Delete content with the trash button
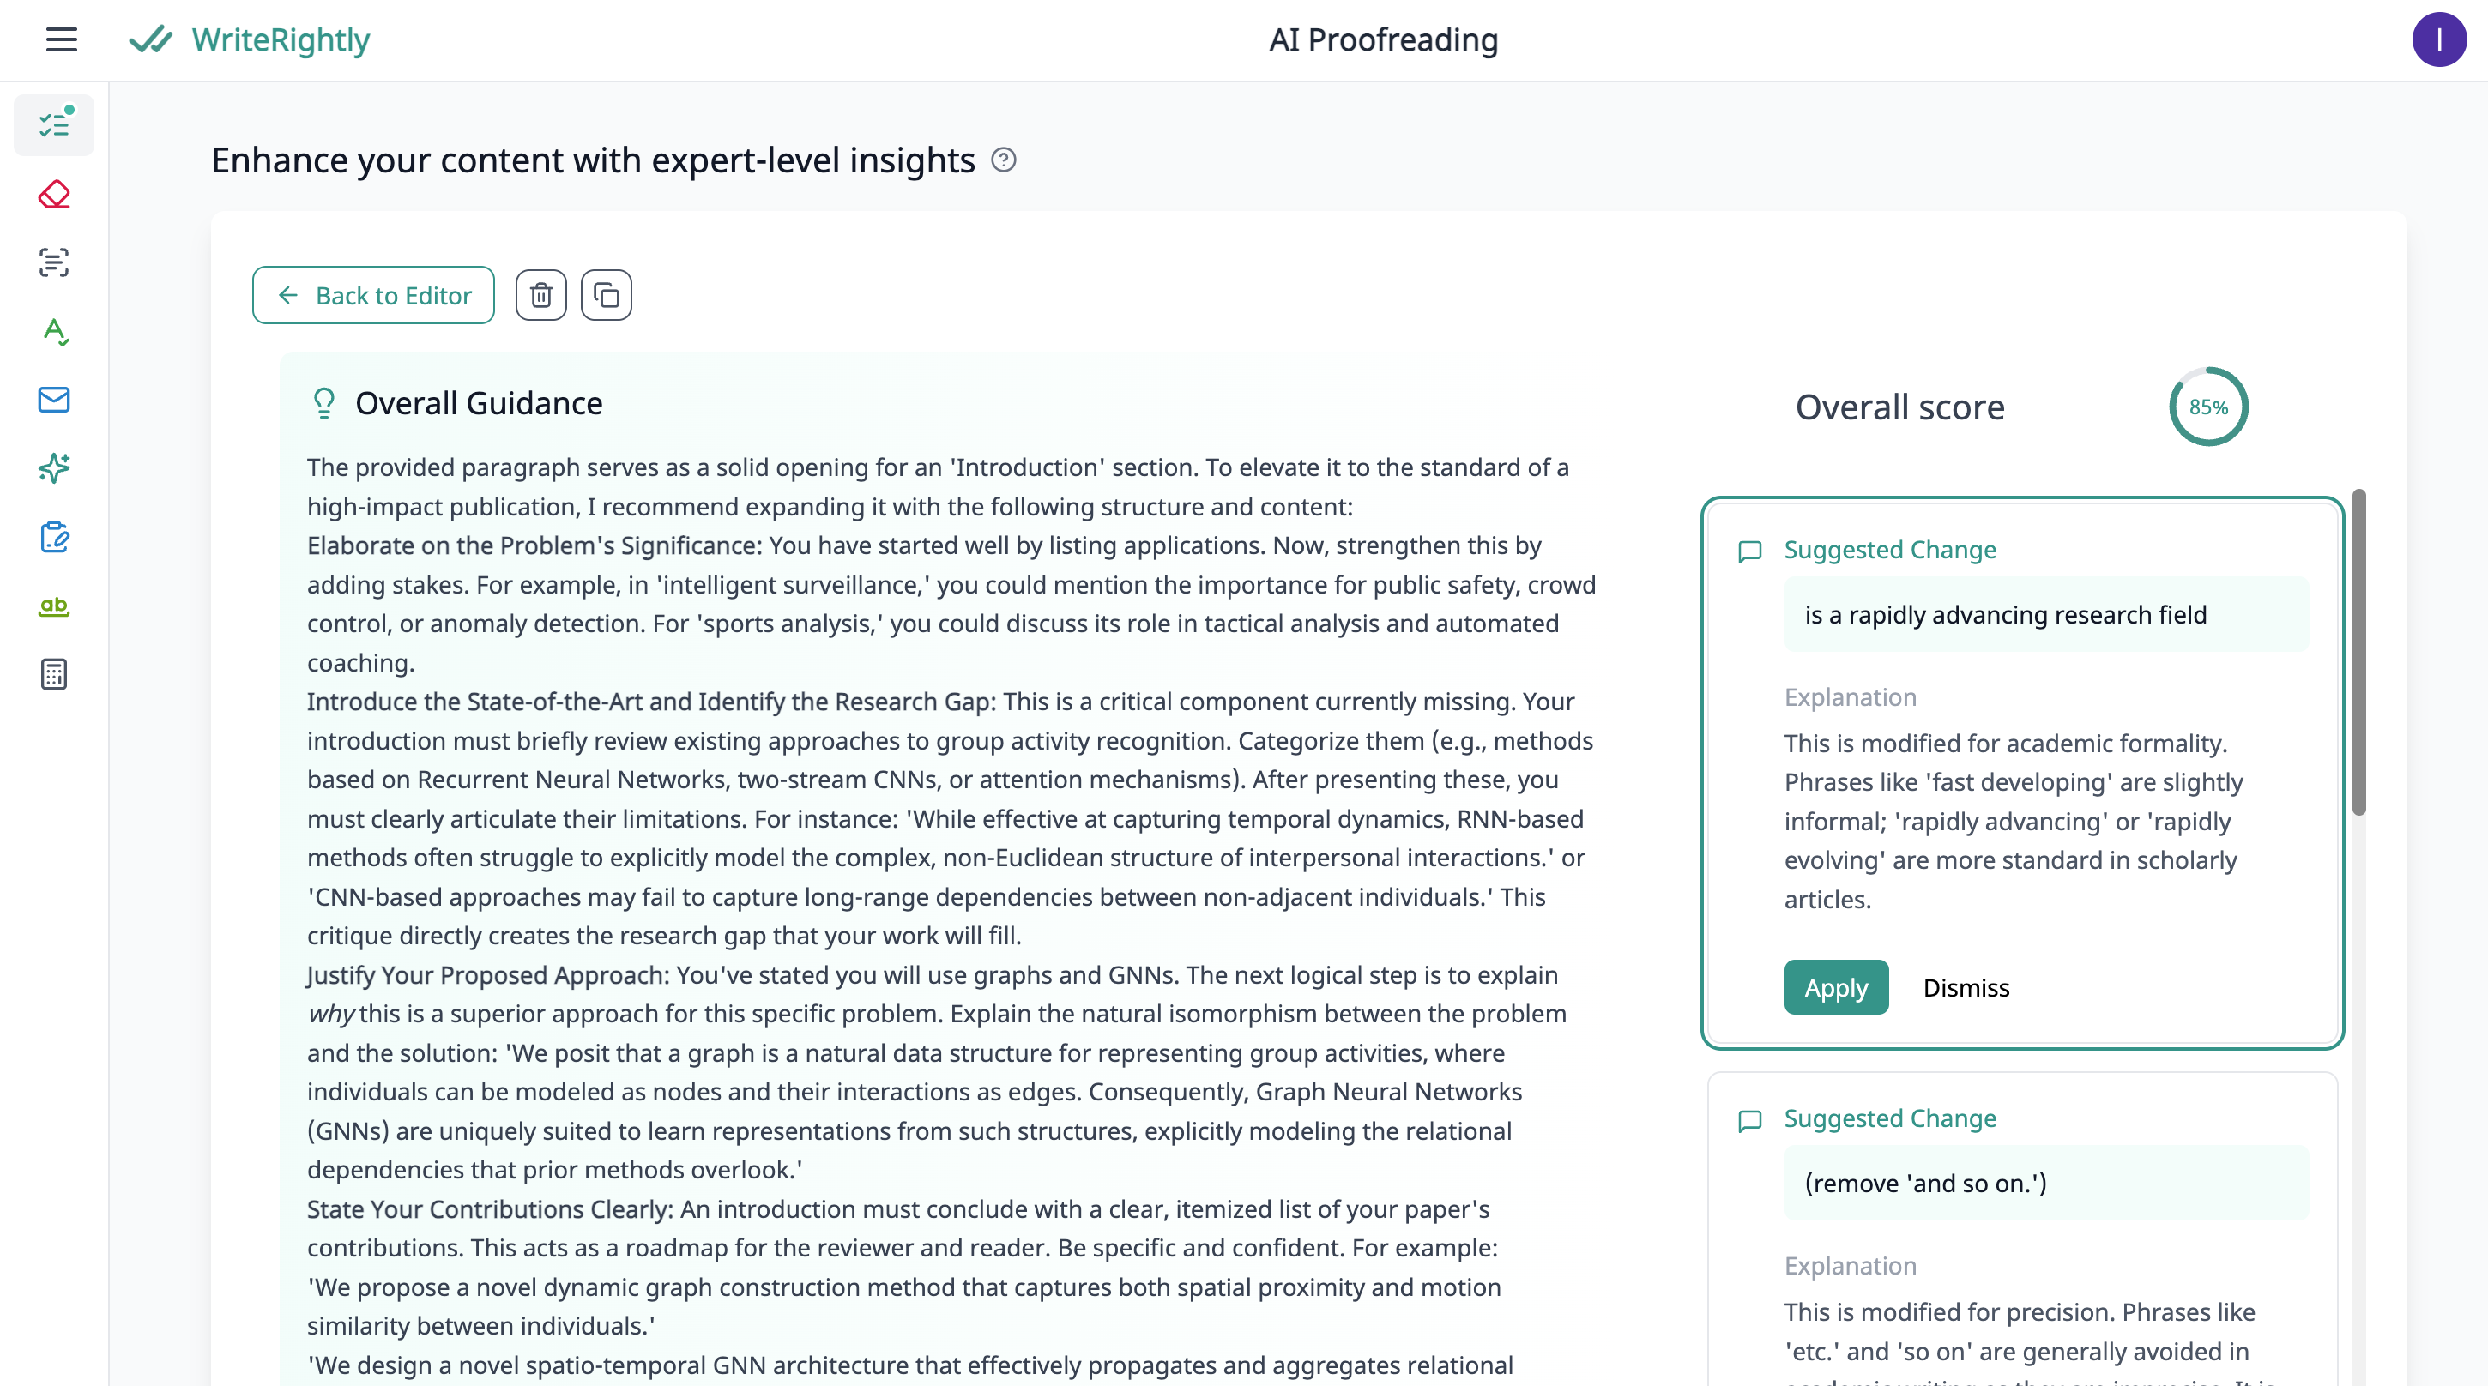 tap(540, 296)
